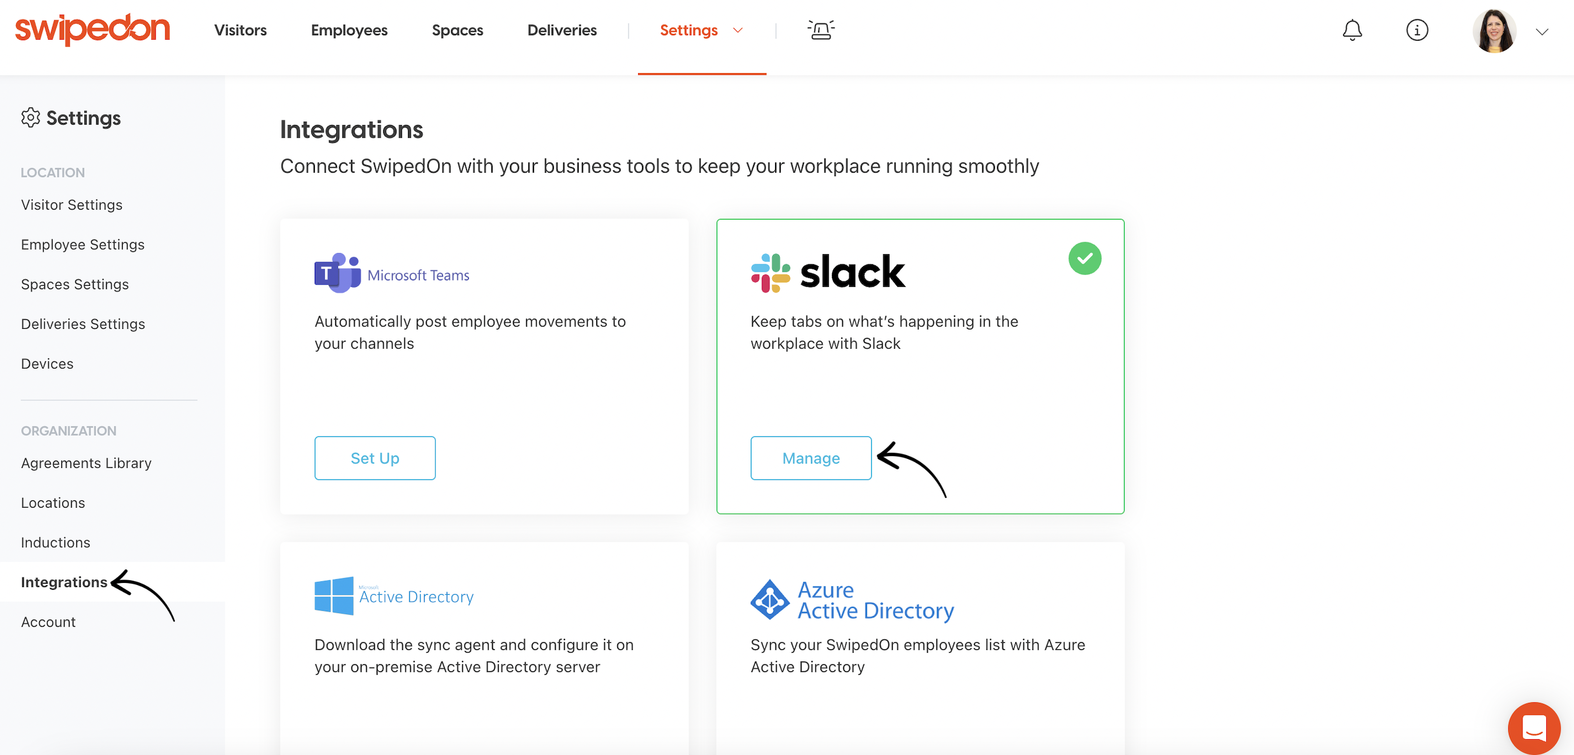The height and width of the screenshot is (755, 1574).
Task: Click 'Automatically post employee movements' description
Action: coord(470,332)
